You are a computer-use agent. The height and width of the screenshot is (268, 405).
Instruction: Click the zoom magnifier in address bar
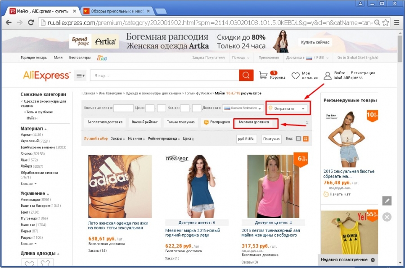click(x=377, y=22)
